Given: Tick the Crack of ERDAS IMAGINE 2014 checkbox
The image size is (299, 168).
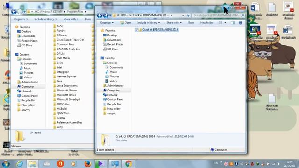Looking at the screenshot, I should [x=137, y=30].
